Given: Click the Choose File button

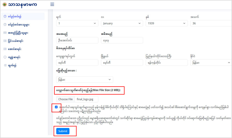Looking at the screenshot, I should 65,99.
